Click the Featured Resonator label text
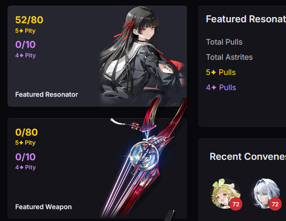Image resolution: width=286 pixels, height=221 pixels. click(46, 94)
